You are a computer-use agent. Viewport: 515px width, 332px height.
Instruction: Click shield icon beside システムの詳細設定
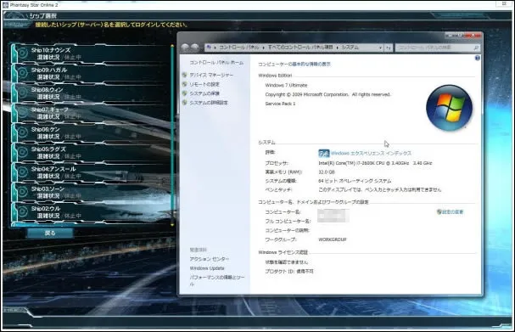click(x=185, y=103)
